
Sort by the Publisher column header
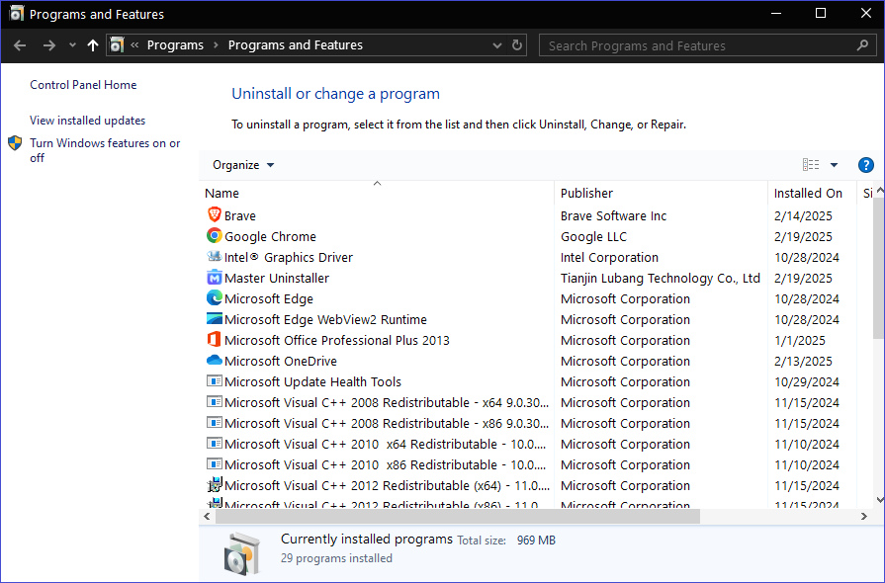coord(586,194)
